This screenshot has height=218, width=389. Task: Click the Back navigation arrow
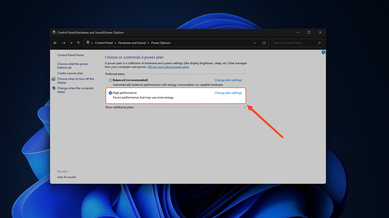pos(55,43)
